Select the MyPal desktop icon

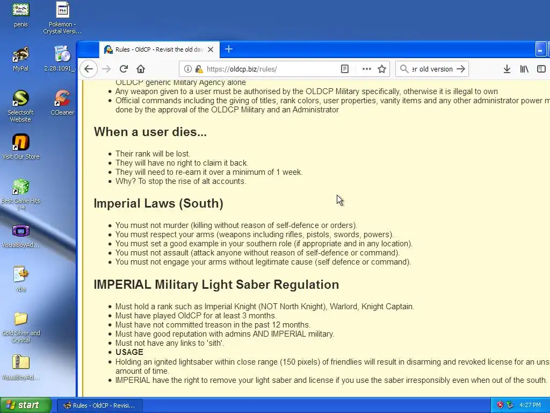(x=21, y=59)
